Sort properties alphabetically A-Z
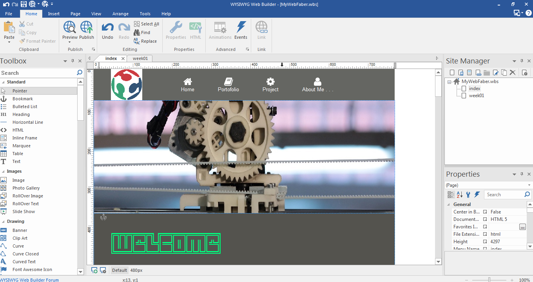Viewport: 533px width, 282px height. coord(460,195)
